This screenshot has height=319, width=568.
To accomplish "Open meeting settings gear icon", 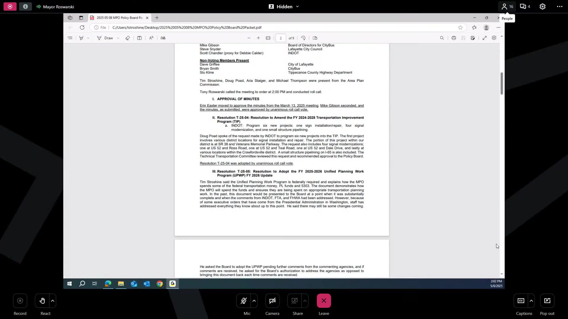I will 542,6.
